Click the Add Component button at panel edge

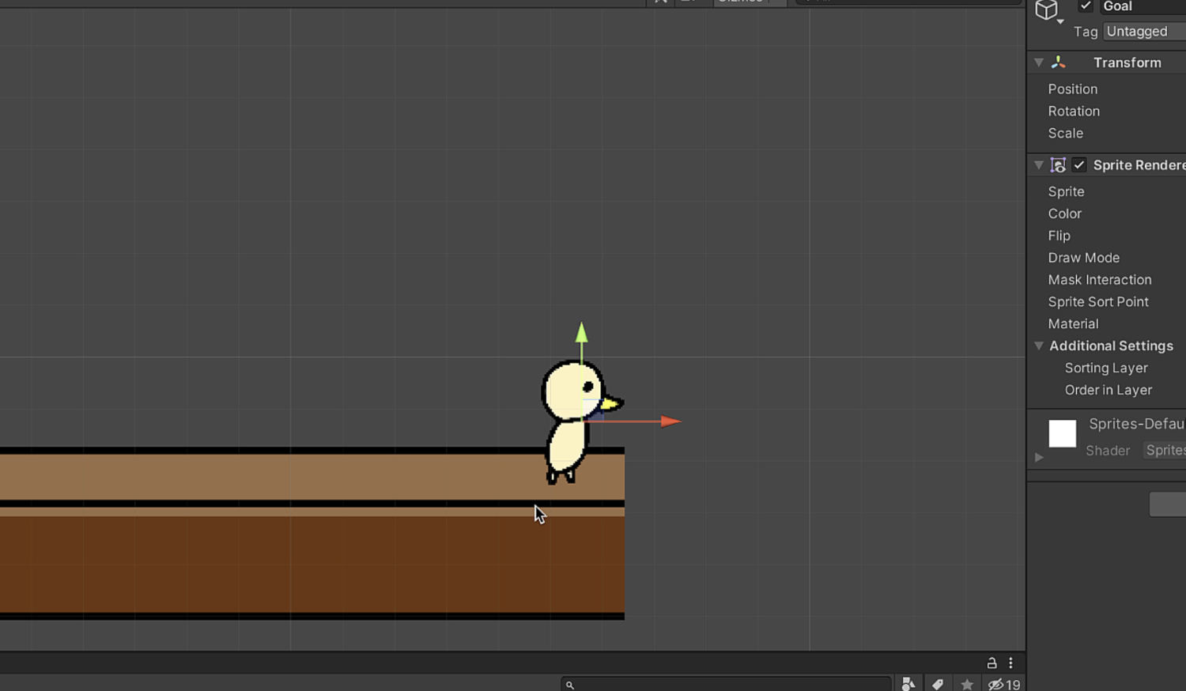tap(1168, 504)
